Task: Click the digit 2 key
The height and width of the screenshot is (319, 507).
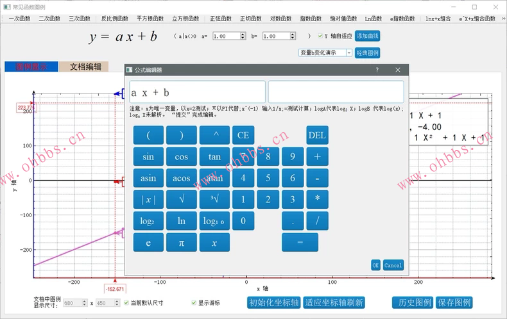Action: [x=268, y=200]
